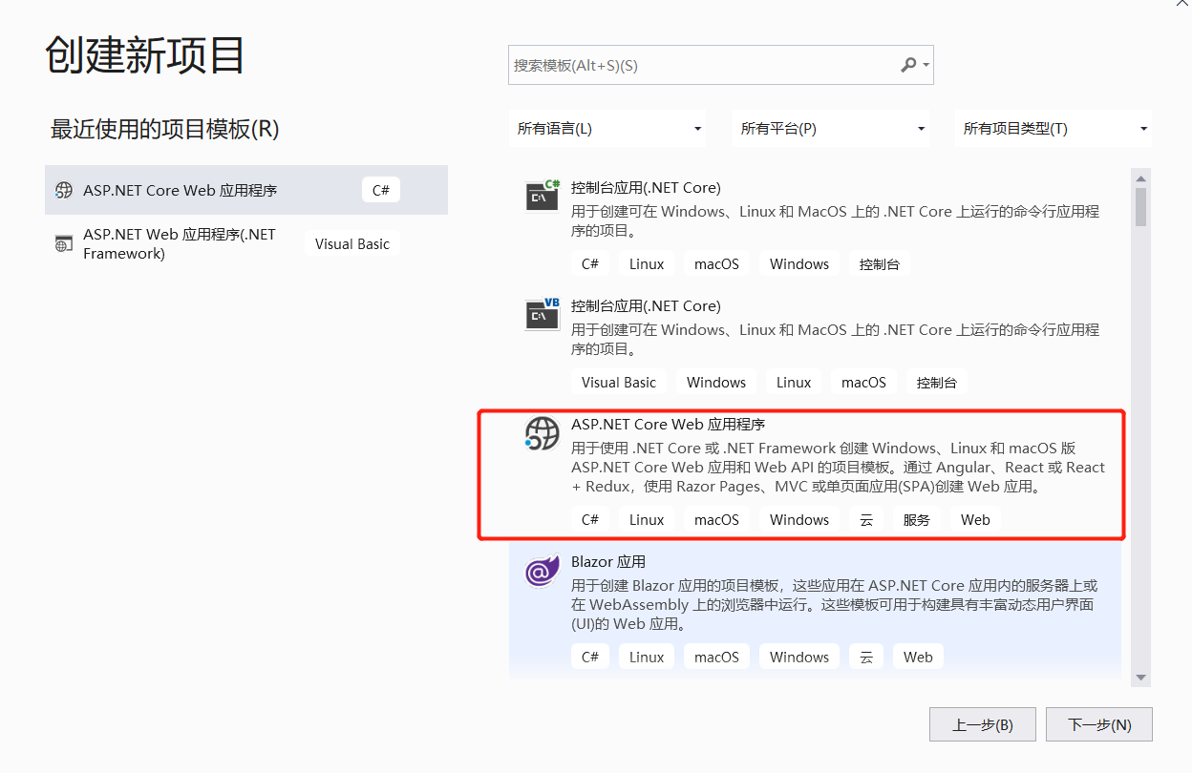Viewport: 1192px width, 773px height.
Task: Click the Windows tag under VB console app
Action: coord(716,383)
